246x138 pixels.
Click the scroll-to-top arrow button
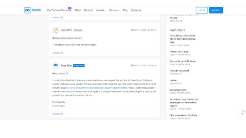[x=242, y=113]
